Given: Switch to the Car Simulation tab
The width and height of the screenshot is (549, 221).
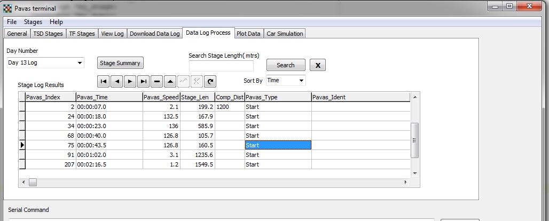Looking at the screenshot, I should [285, 34].
